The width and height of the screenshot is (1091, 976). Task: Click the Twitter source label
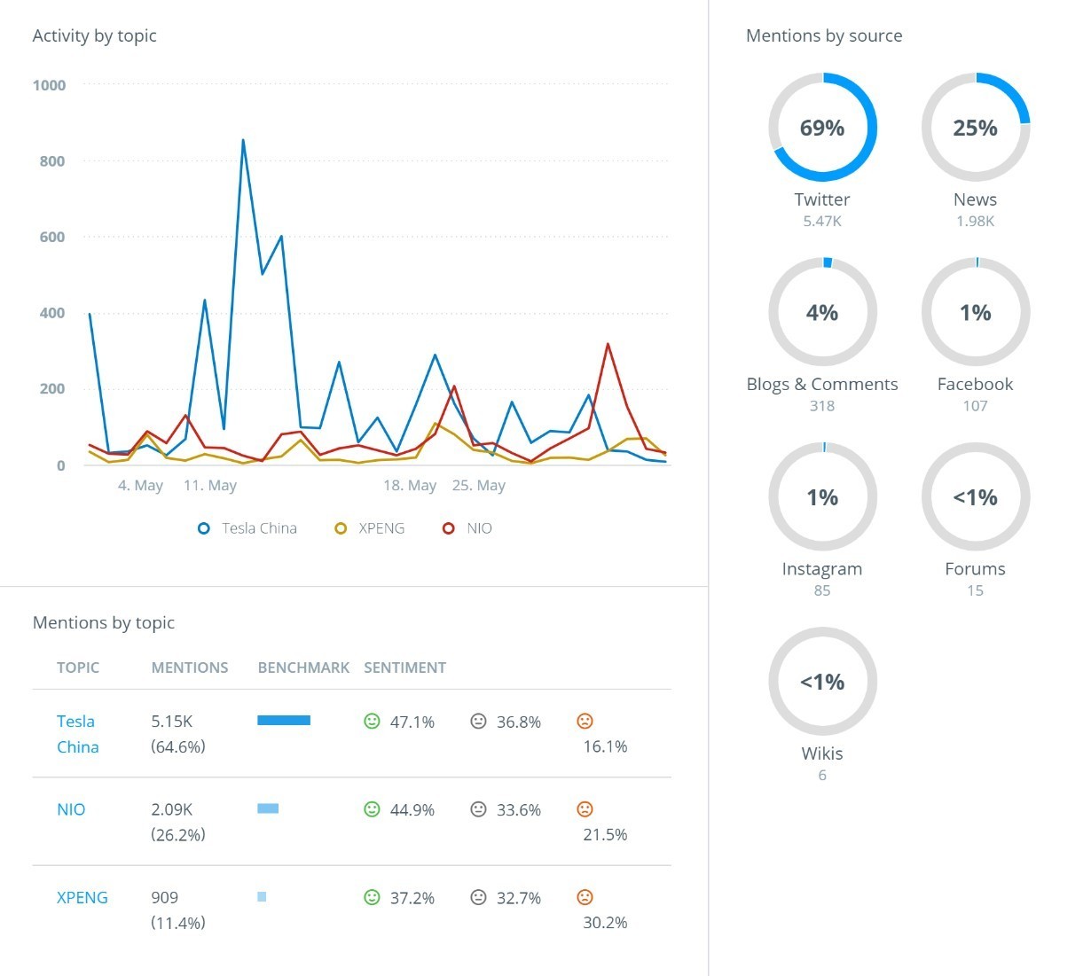pos(822,199)
